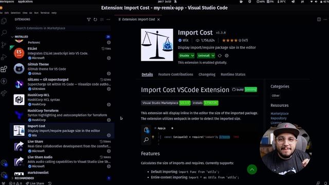329x185 pixels.
Task: Open HashiCorp Terraform manage gear
Action: [x=108, y=120]
